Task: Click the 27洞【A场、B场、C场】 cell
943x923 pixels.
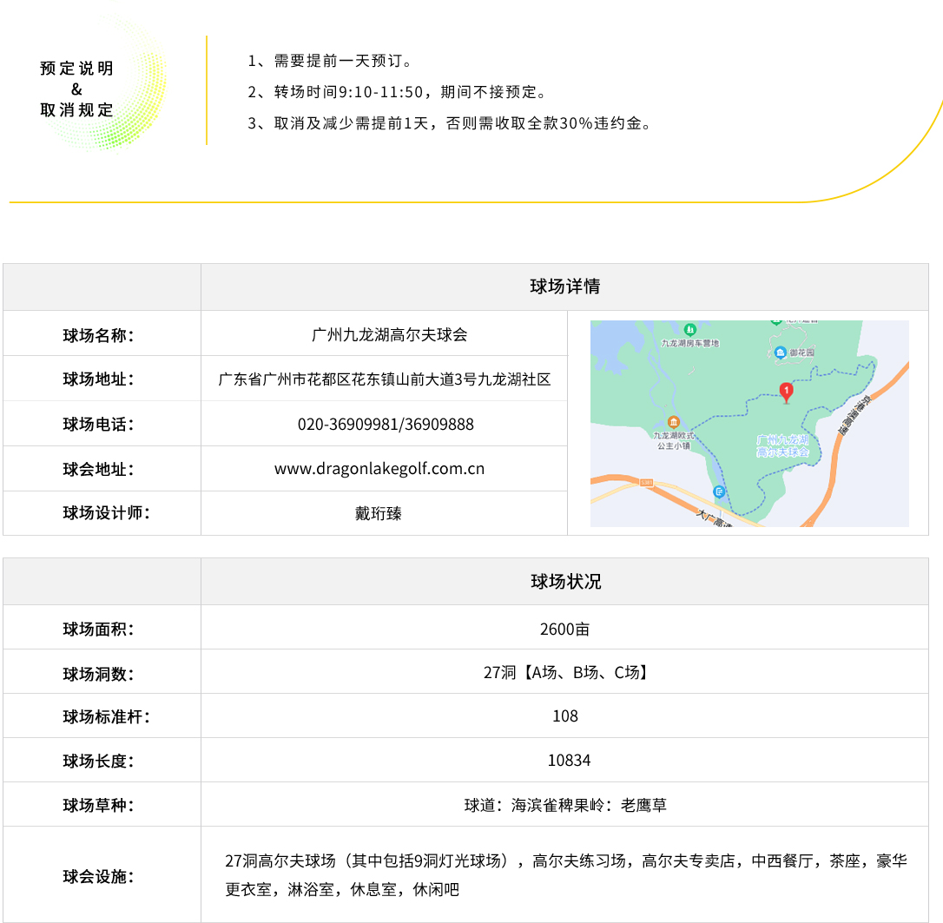Action: 564,672
